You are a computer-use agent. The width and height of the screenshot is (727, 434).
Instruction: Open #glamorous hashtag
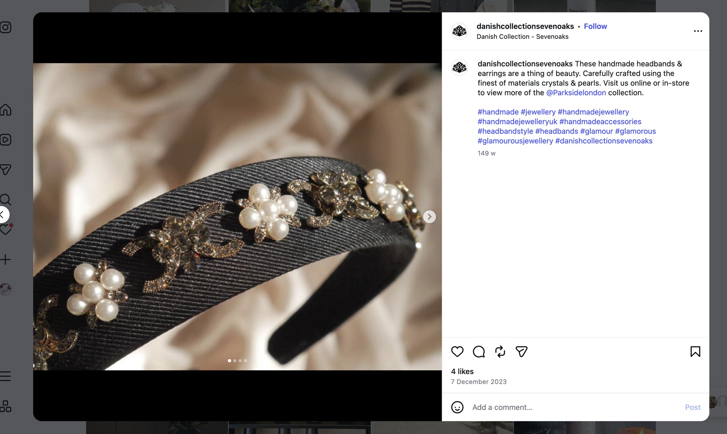pyautogui.click(x=635, y=131)
